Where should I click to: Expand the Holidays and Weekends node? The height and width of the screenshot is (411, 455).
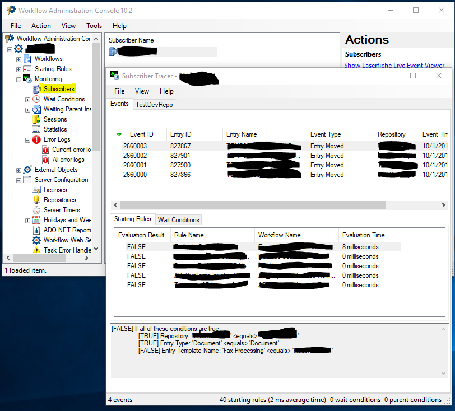coord(27,221)
